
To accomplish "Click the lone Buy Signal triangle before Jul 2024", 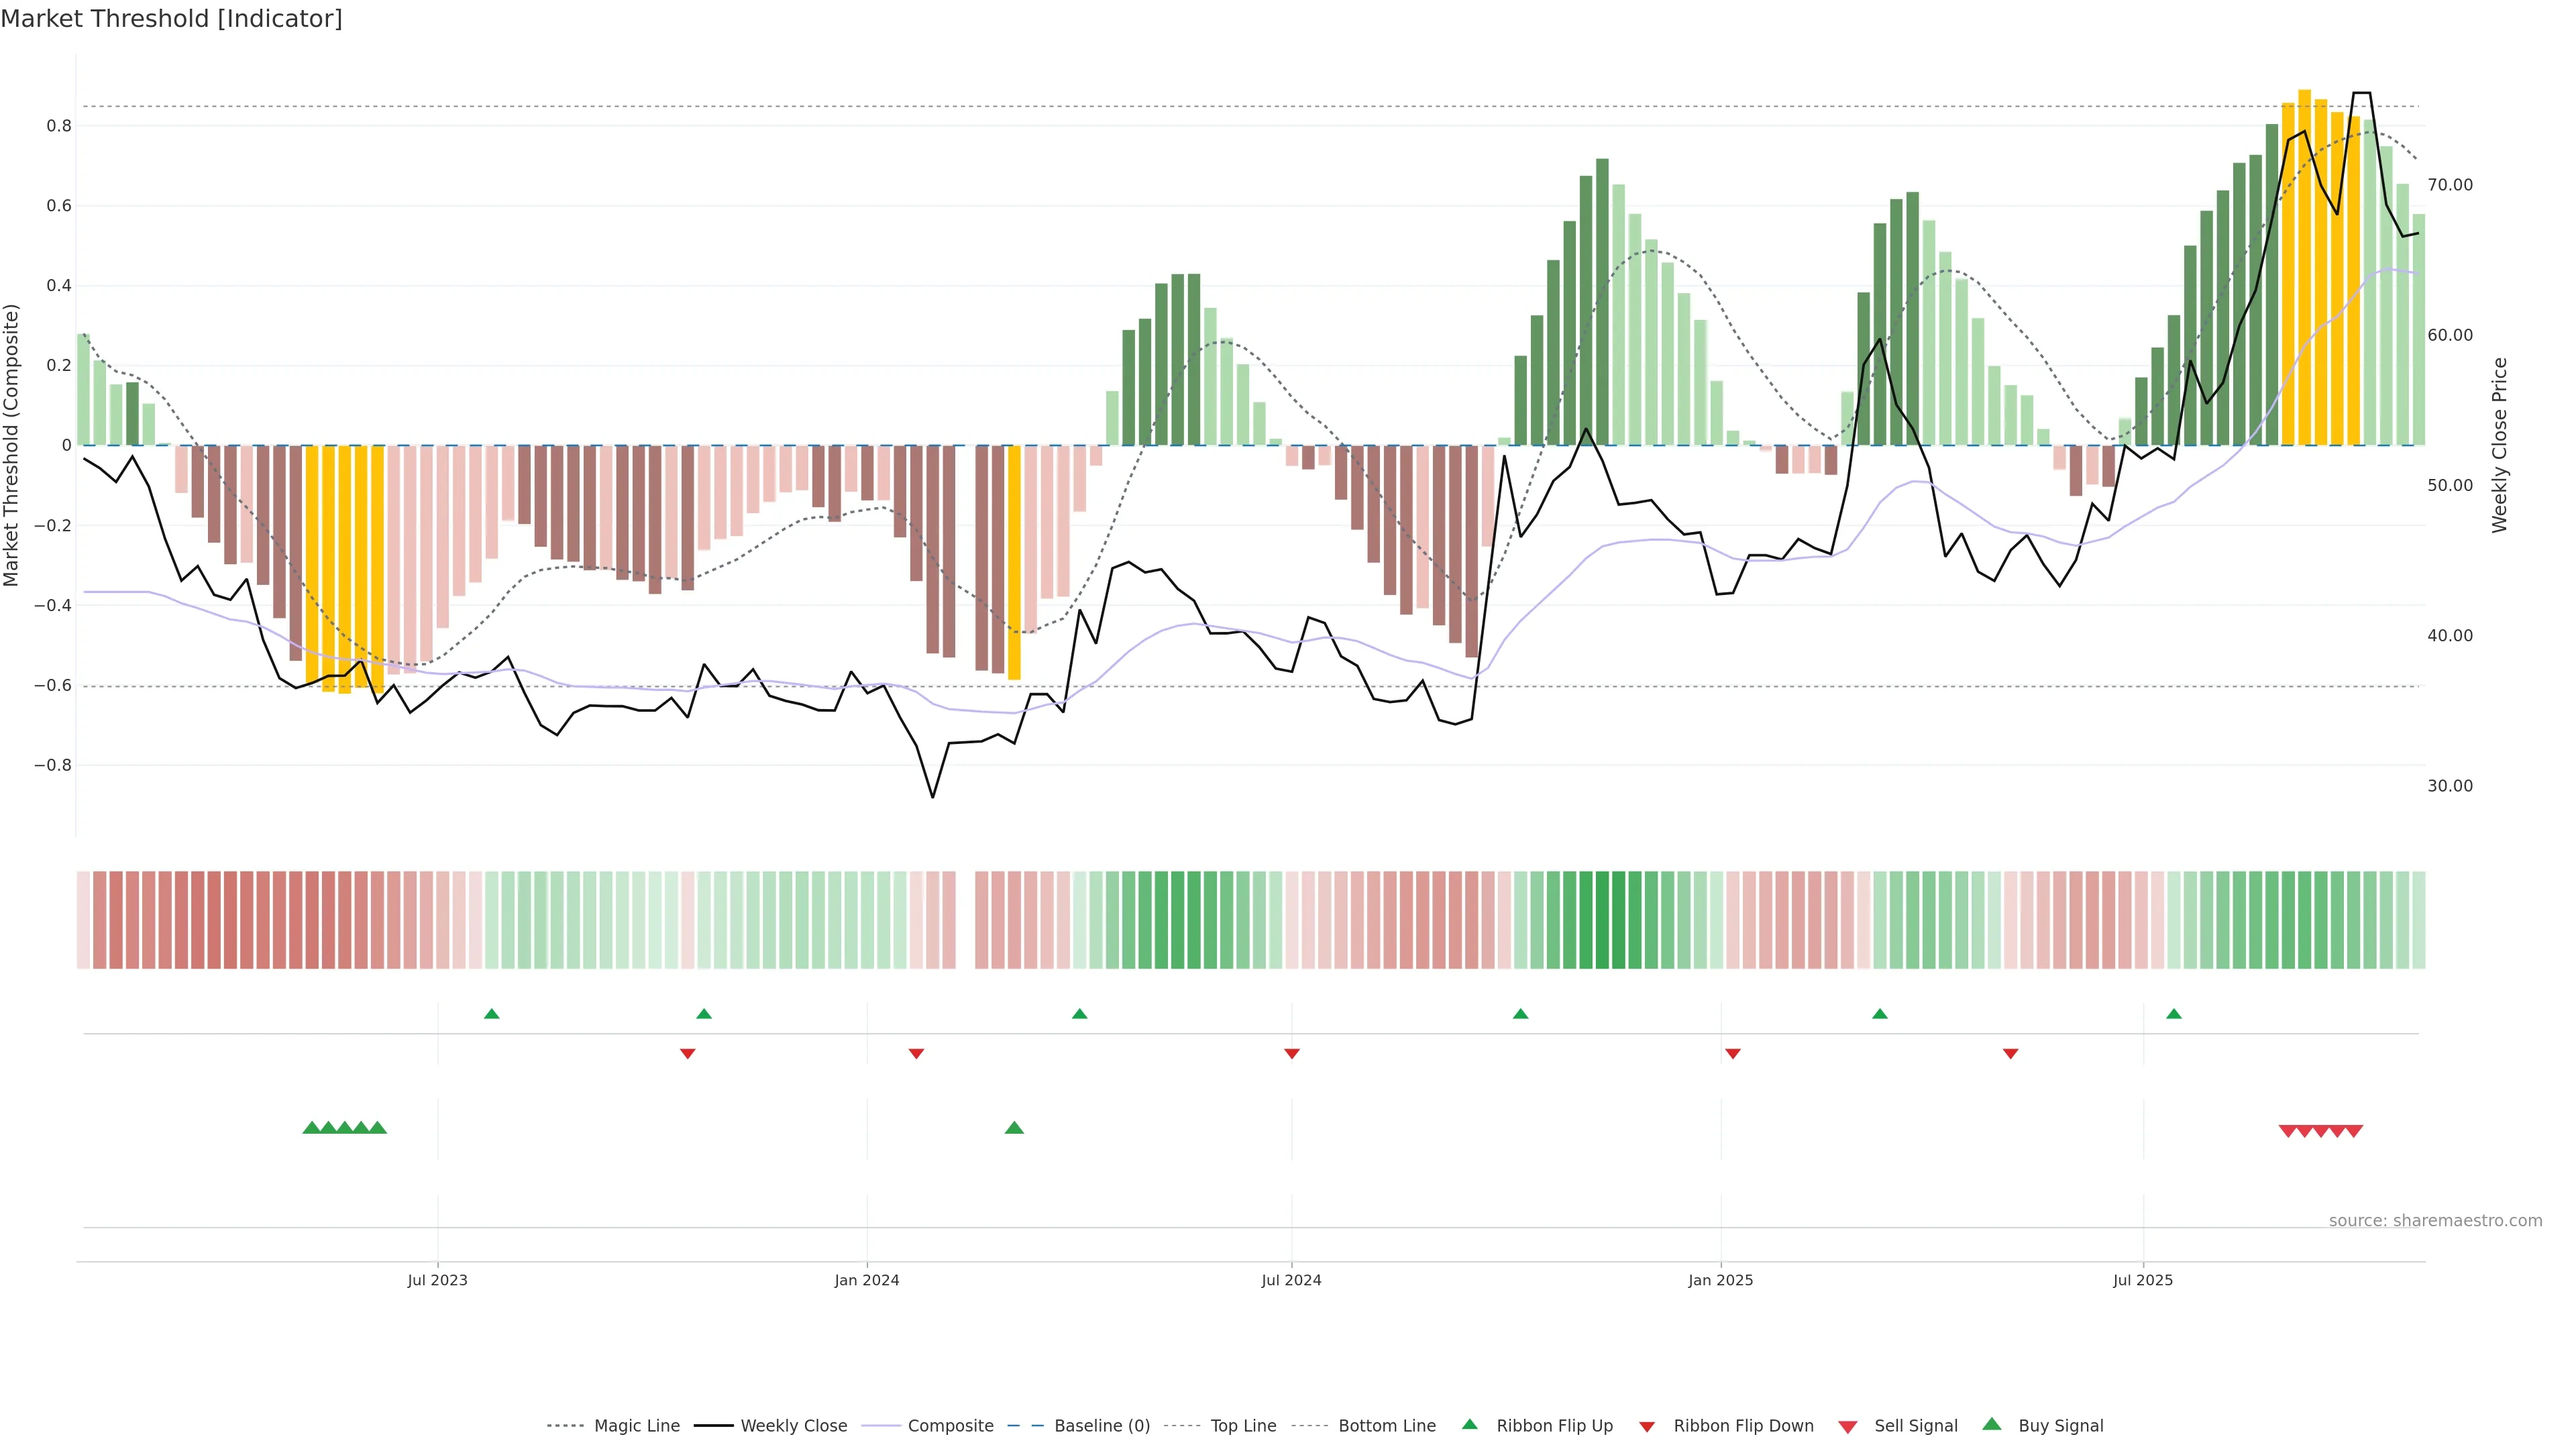I will pos(1014,1128).
